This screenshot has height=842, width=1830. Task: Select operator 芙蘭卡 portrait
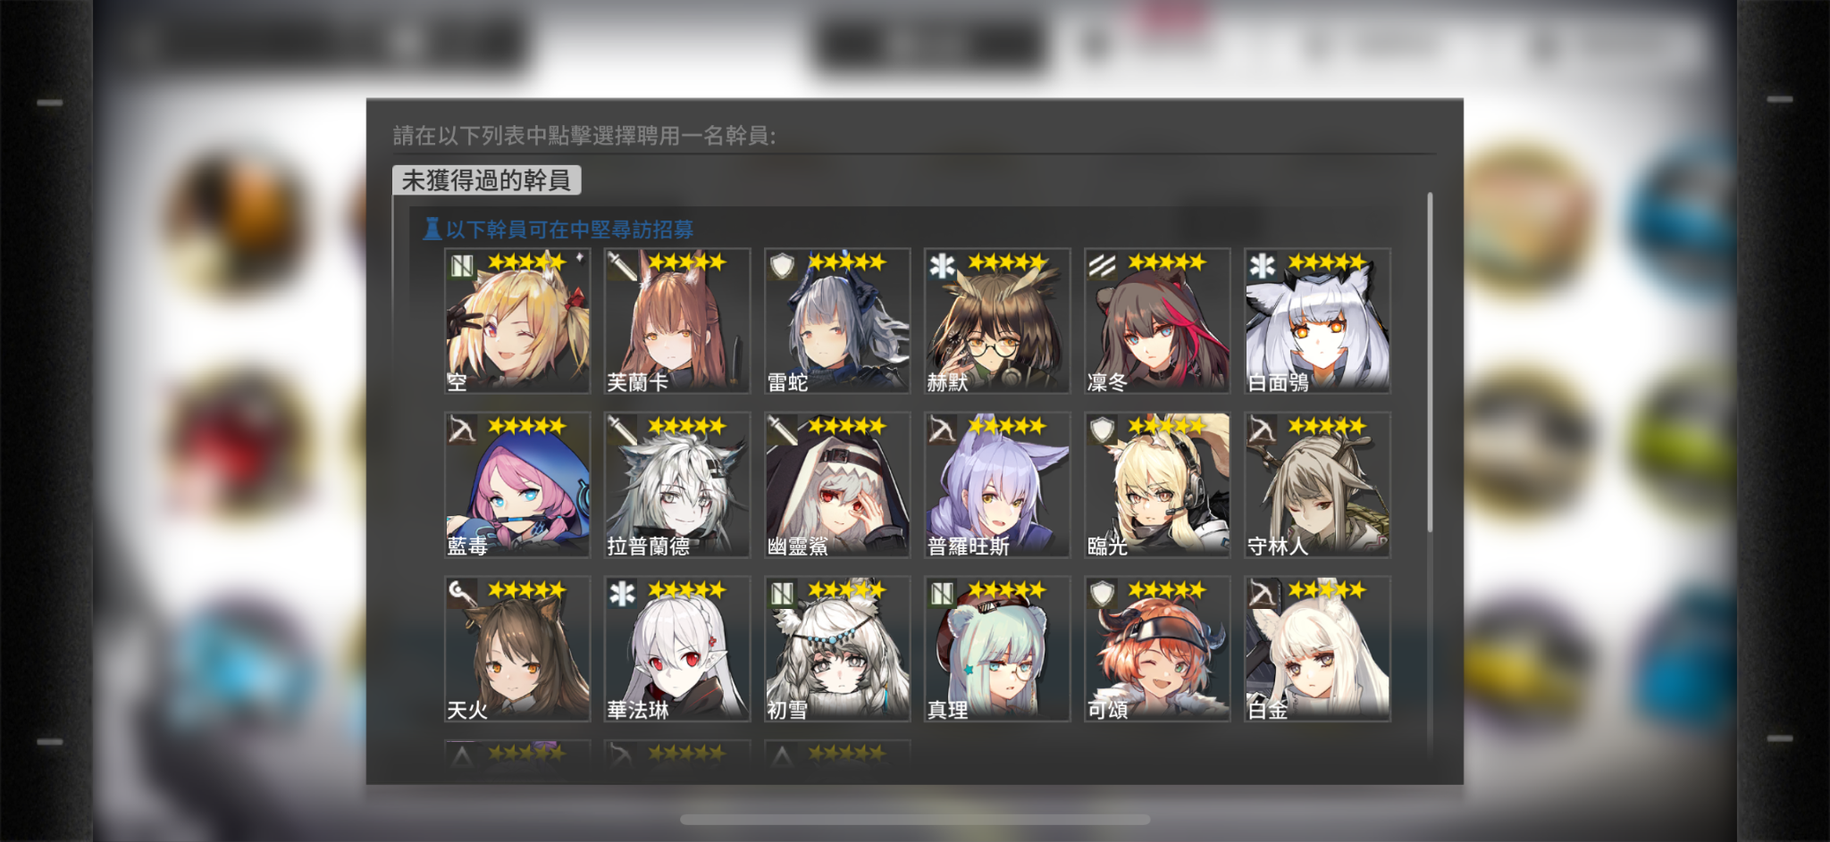pyautogui.click(x=677, y=321)
